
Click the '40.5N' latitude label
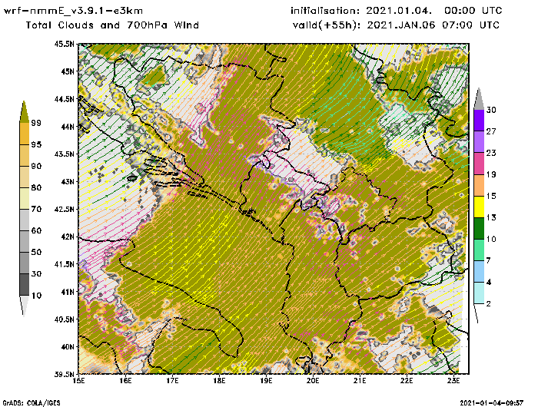(x=64, y=319)
